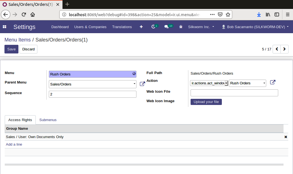Expand the Parent Menu dropdown
This screenshot has width=293, height=174.
(134, 84)
